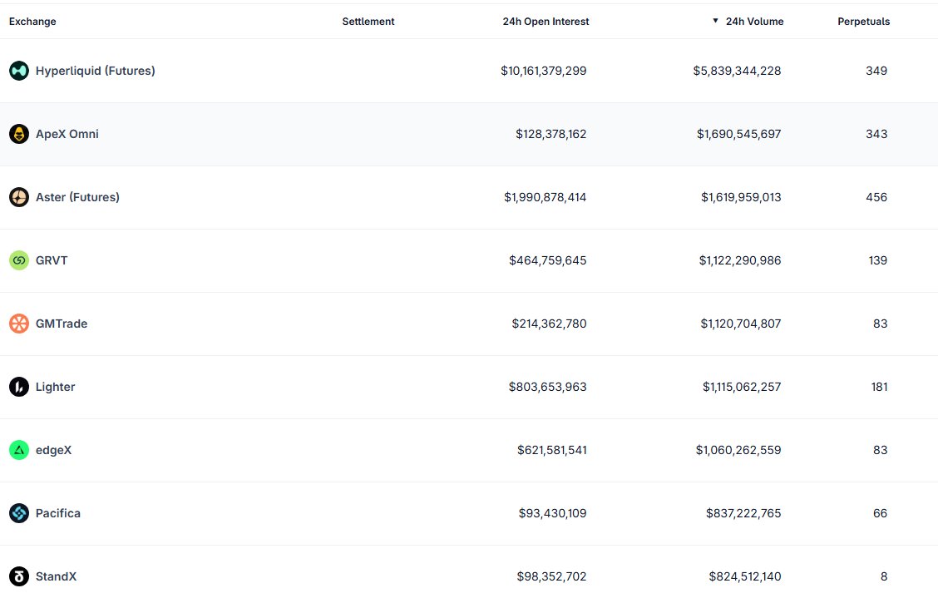Sort by 24h Open Interest header
This screenshot has height=598, width=938.
coord(546,22)
